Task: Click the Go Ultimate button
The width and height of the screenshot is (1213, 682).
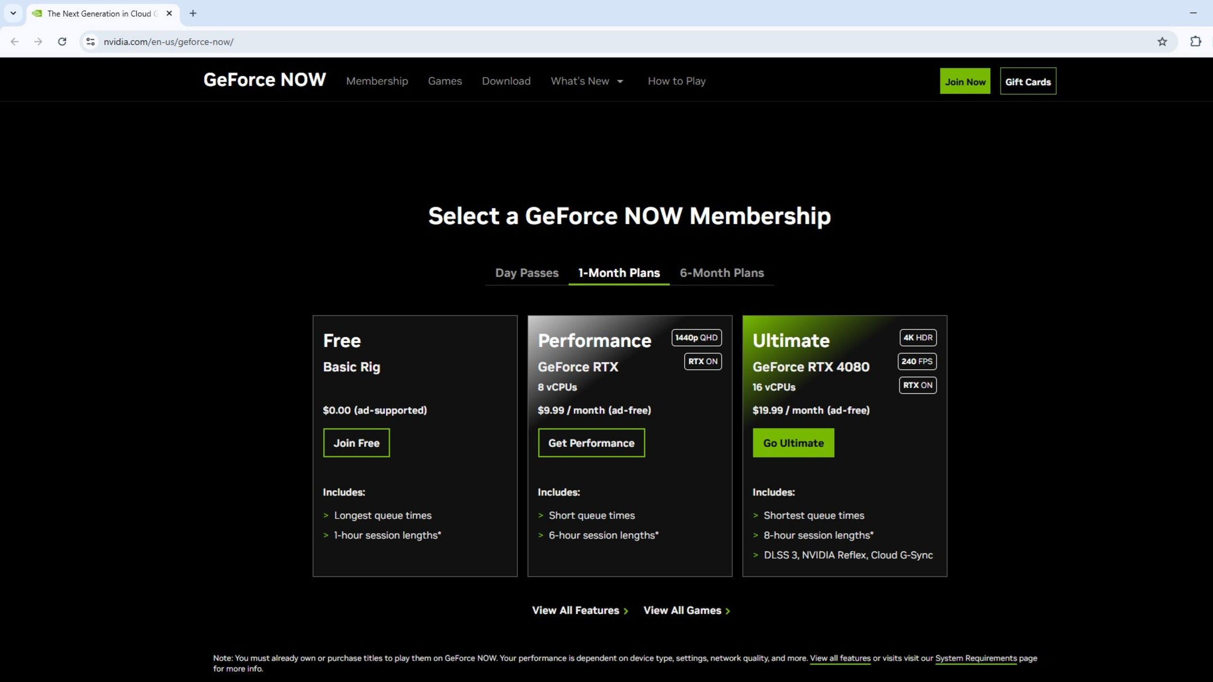Action: pyautogui.click(x=793, y=443)
